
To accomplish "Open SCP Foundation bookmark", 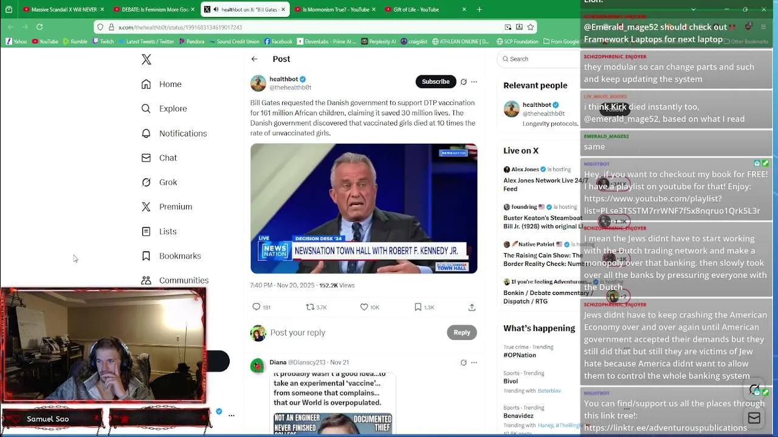I will (517, 42).
